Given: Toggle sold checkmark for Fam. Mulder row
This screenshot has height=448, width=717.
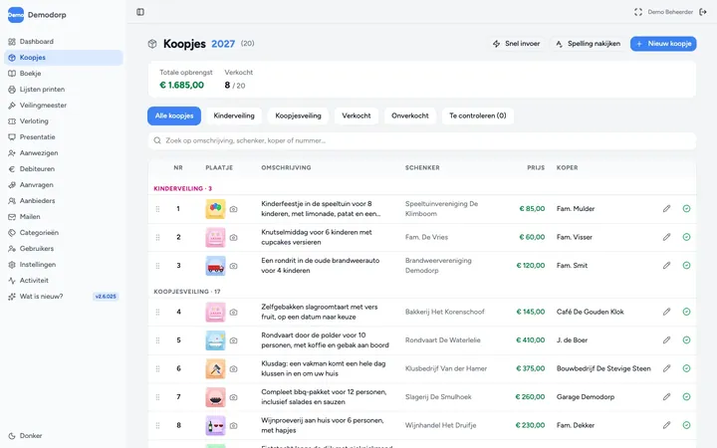Looking at the screenshot, I should [686, 209].
